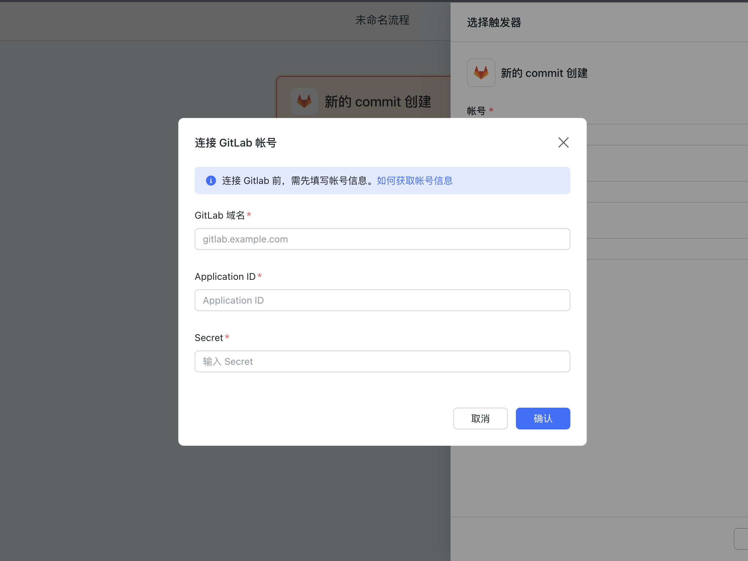
Task: Click the 选择触发器 panel heading
Action: (x=494, y=22)
